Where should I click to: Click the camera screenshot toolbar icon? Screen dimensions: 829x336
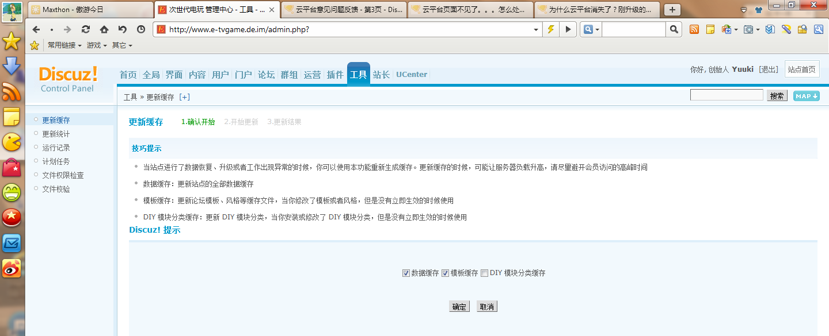click(748, 29)
